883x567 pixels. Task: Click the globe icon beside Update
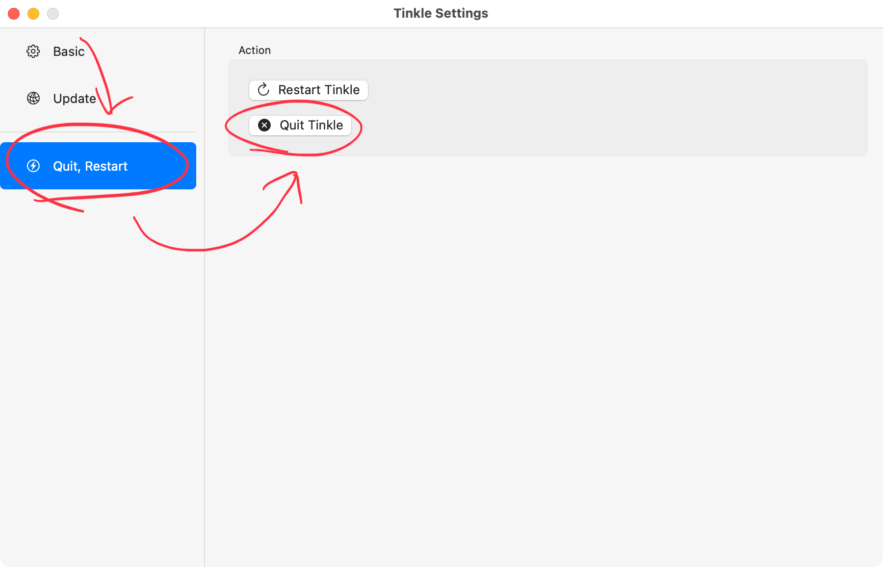click(33, 99)
